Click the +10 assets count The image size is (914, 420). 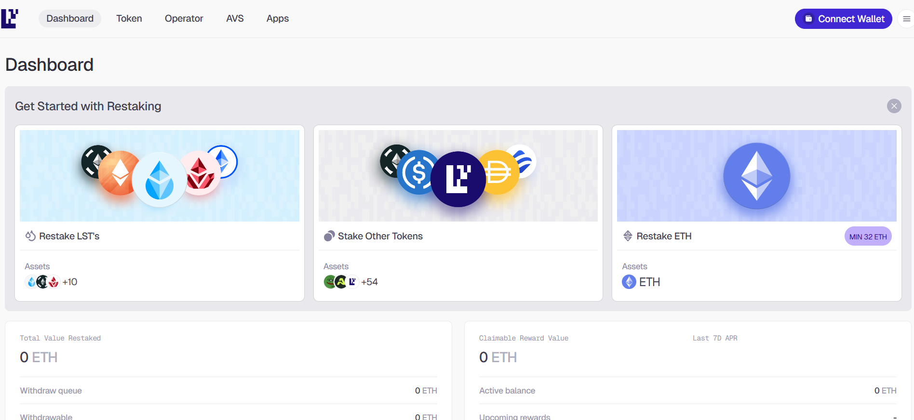point(70,282)
